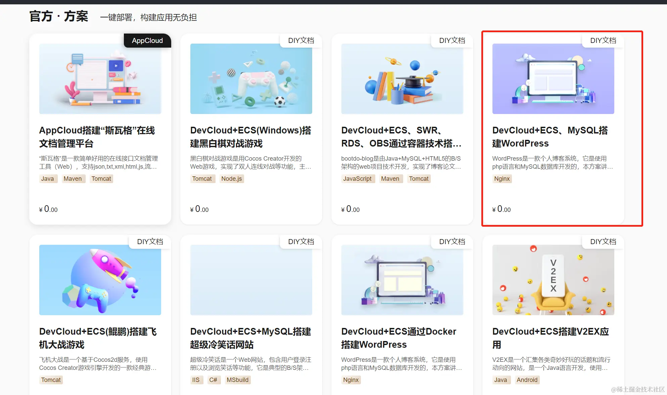Click DIY文档 badge on 黑白棋 game card
667x395 pixels.
301,41
